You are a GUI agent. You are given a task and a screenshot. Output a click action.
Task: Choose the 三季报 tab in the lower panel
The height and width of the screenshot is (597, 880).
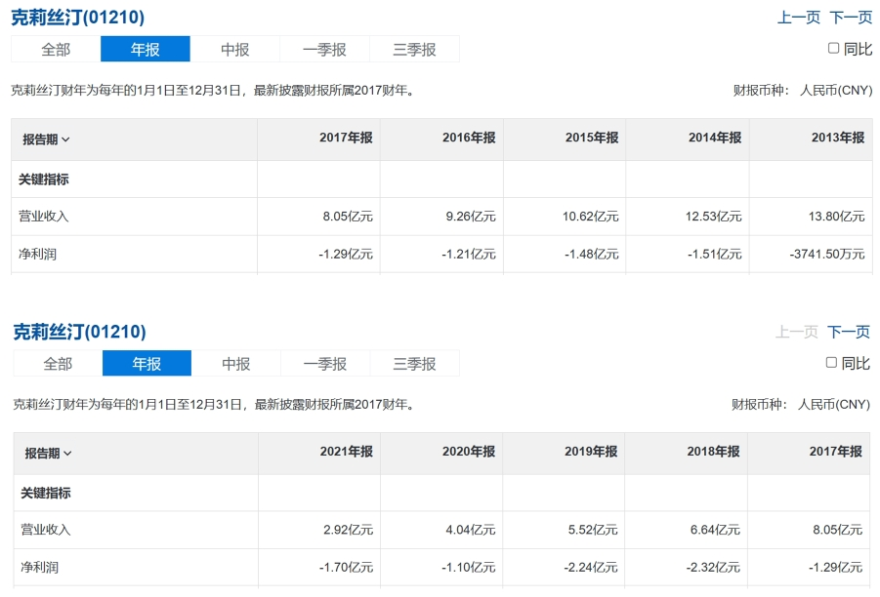point(414,363)
